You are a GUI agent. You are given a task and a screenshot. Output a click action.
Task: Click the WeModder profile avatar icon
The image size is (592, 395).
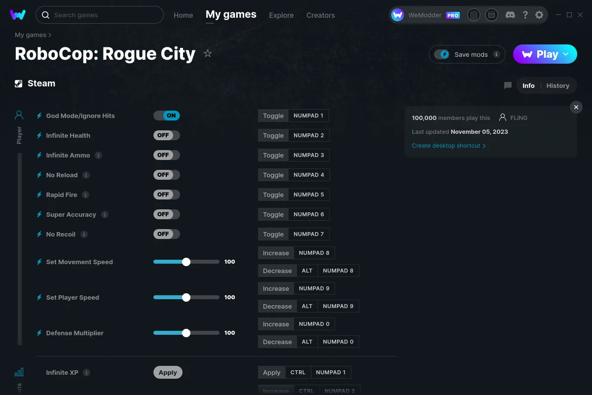(x=398, y=15)
